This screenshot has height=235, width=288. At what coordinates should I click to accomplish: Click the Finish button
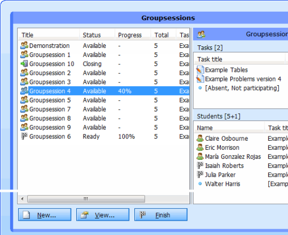(x=161, y=215)
